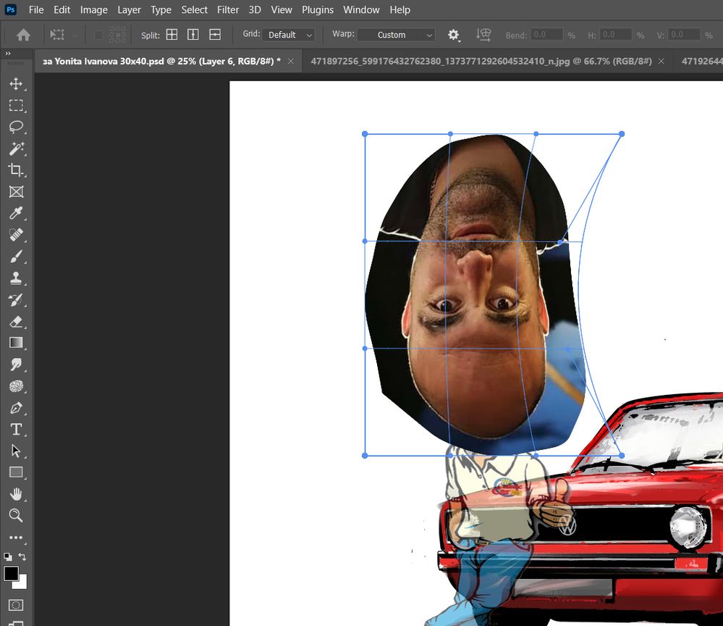This screenshot has width=723, height=626.
Task: Select the Gradient tool
Action: click(16, 343)
